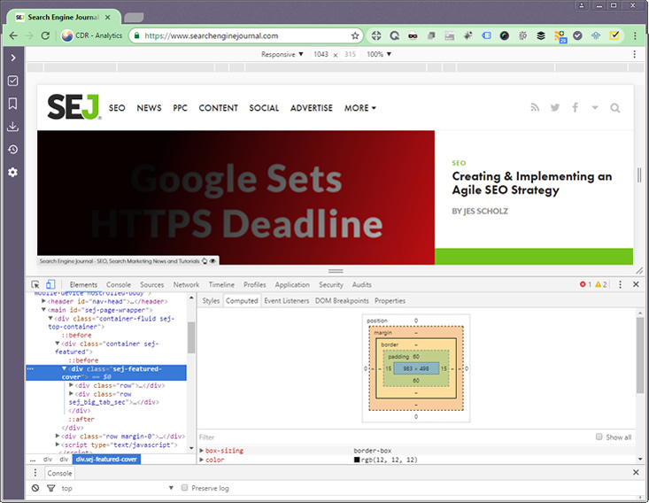Open the SEJ Facebook icon
Screen dimensions: 649x503
click(575, 108)
